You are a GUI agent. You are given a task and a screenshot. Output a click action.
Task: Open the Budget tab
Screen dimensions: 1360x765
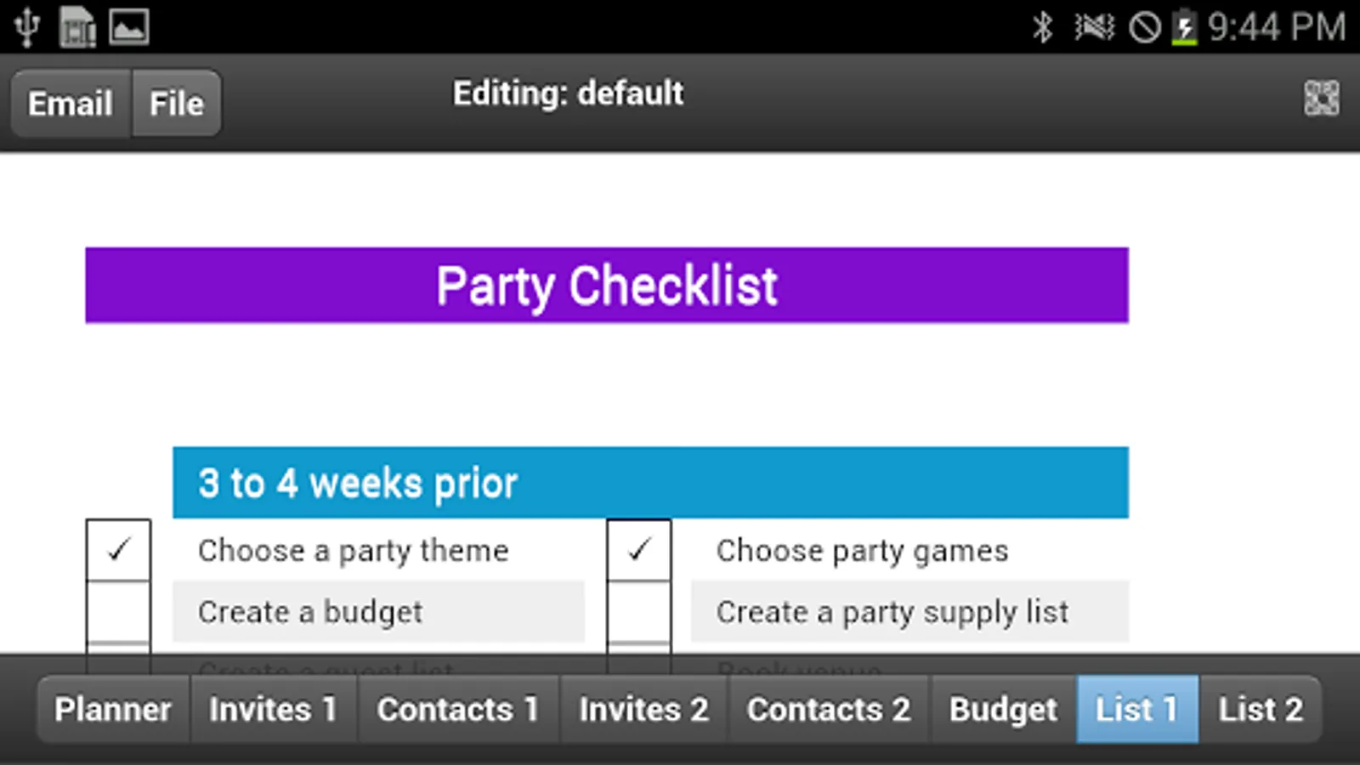tap(1003, 709)
